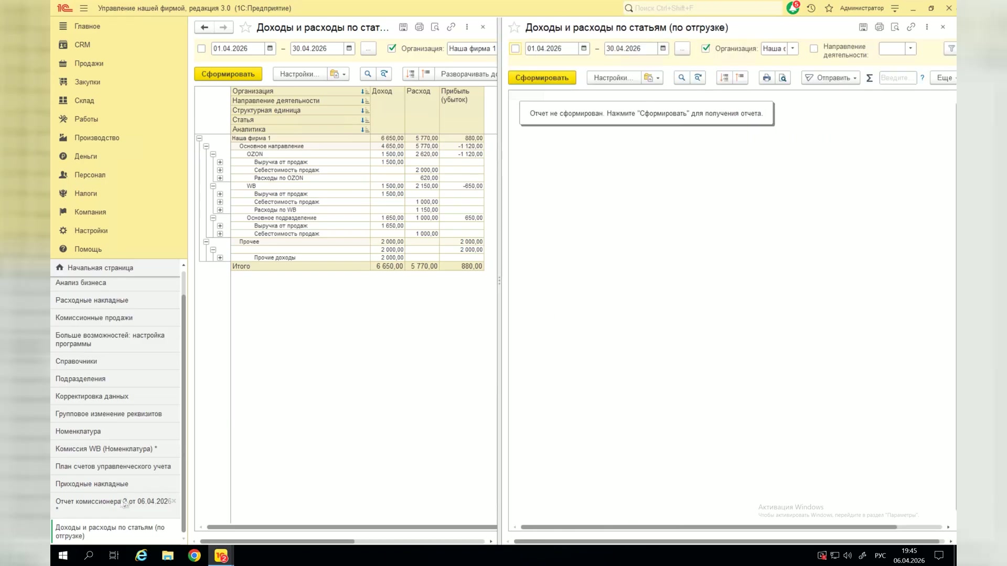The width and height of the screenshot is (1007, 566).
Task: Open the Деньги section in the sidebar
Action: tap(85, 156)
